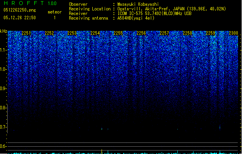This screenshot has width=242, height=154.
Task: Click the date stamp 05.12.26 22:50
Action: click(x=20, y=18)
